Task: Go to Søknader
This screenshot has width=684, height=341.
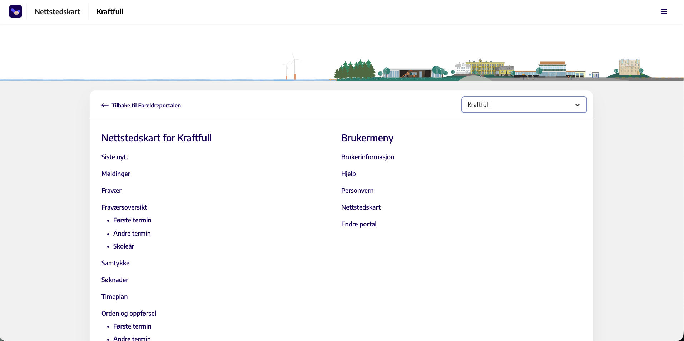Action: coord(115,280)
